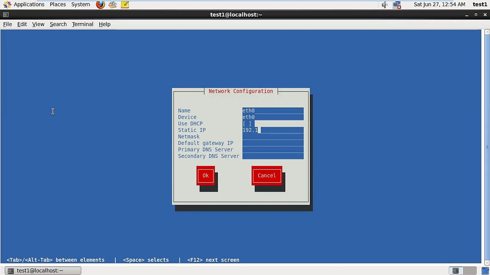This screenshot has height=275, width=490.
Task: Click the terminal window menu icon
Action: pyautogui.click(x=6, y=15)
